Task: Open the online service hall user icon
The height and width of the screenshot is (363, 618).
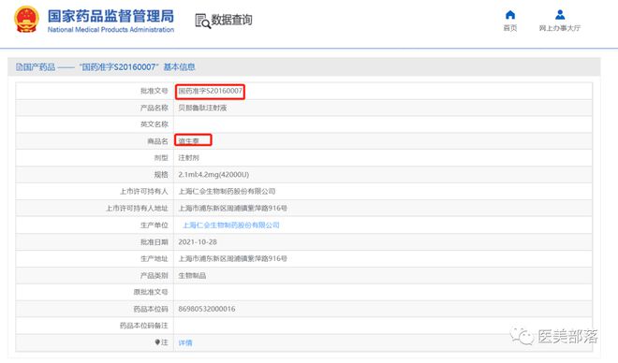Action: tap(560, 15)
